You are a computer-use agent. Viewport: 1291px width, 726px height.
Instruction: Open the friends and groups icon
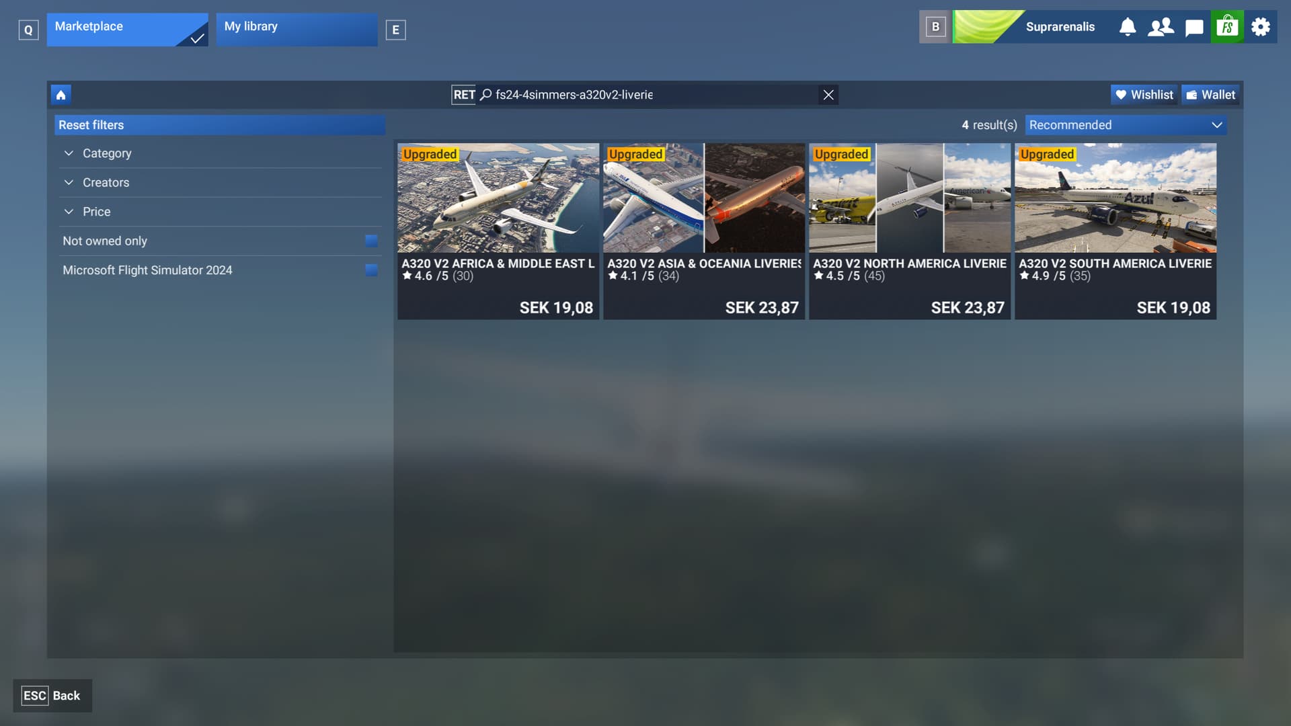[x=1161, y=27]
